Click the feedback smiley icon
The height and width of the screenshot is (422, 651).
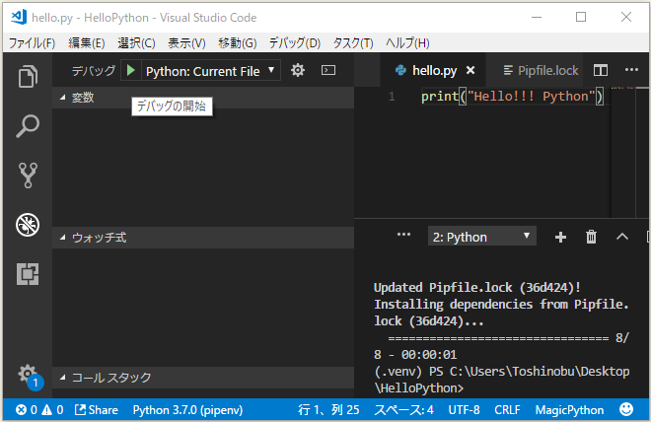[626, 409]
